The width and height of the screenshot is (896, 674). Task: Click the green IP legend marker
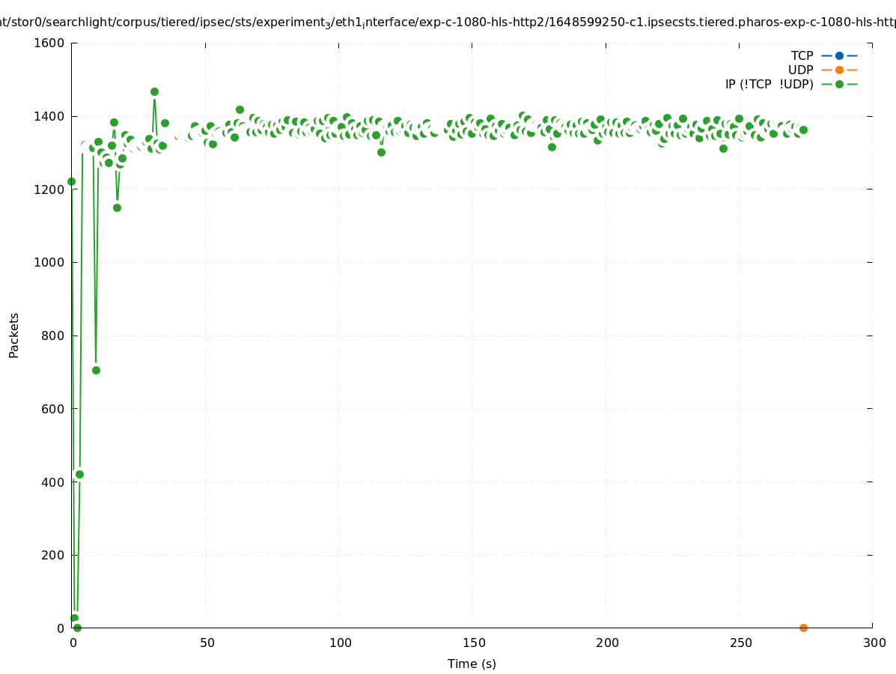839,84
